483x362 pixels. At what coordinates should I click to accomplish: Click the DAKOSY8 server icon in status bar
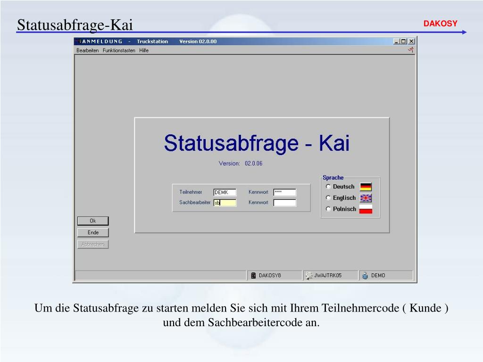[253, 275]
